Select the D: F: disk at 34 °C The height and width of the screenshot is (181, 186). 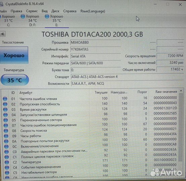pos(30,20)
